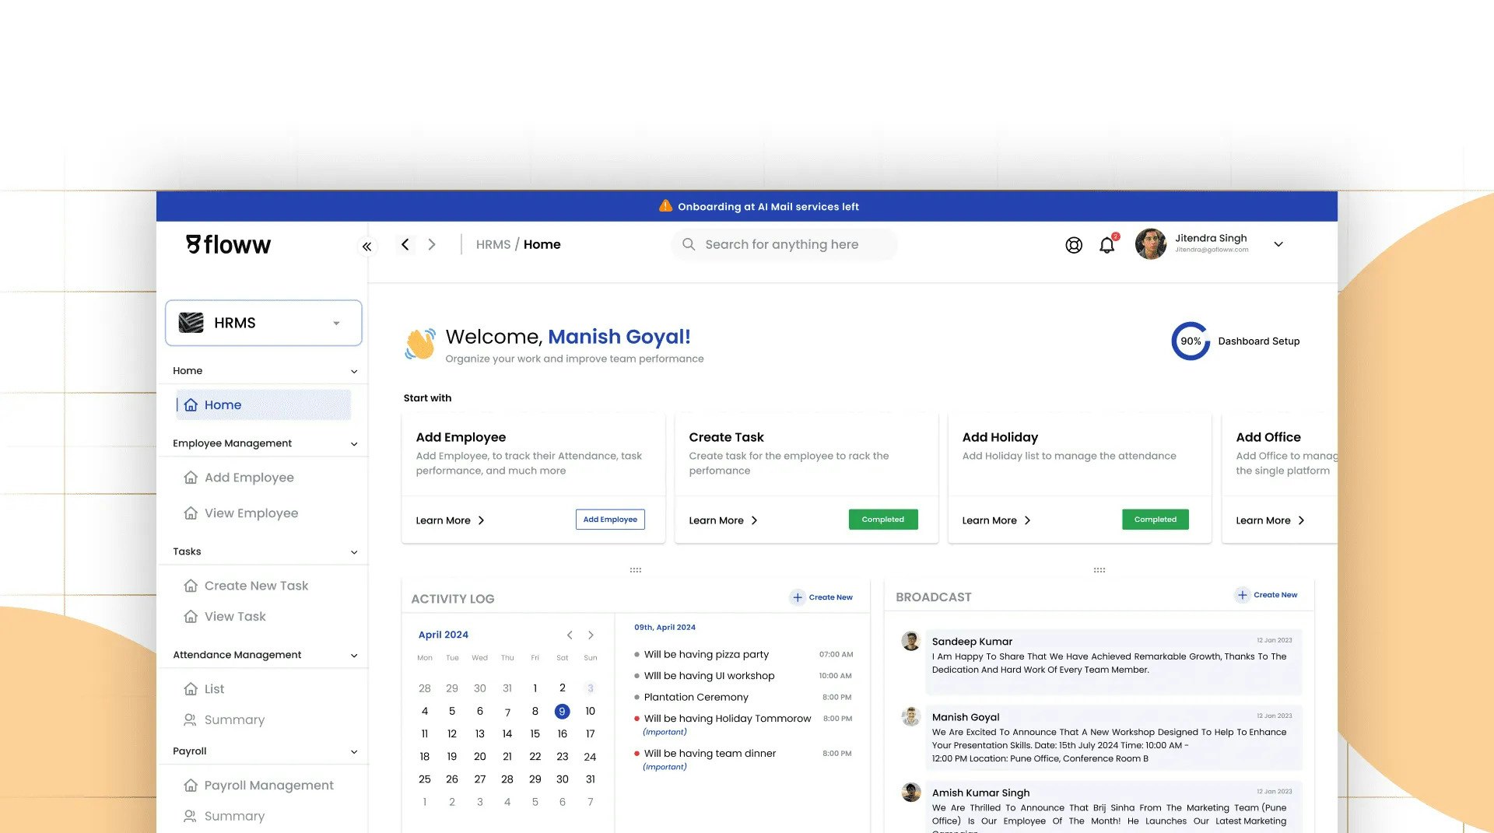
Task: Go to previous month in calendar
Action: [570, 635]
